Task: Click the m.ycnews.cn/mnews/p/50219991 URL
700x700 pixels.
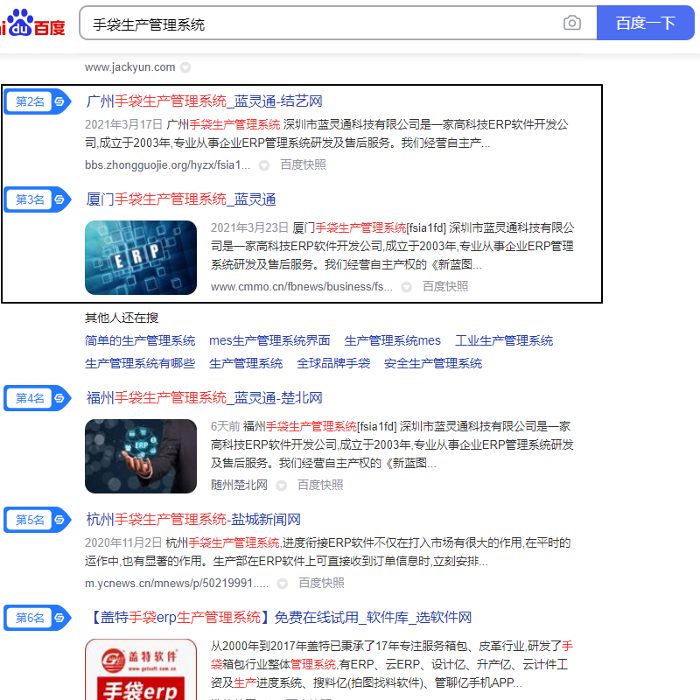Action: pyautogui.click(x=177, y=583)
